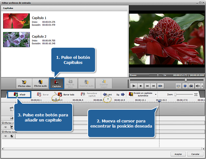Stop video playback

[x=140, y=86]
